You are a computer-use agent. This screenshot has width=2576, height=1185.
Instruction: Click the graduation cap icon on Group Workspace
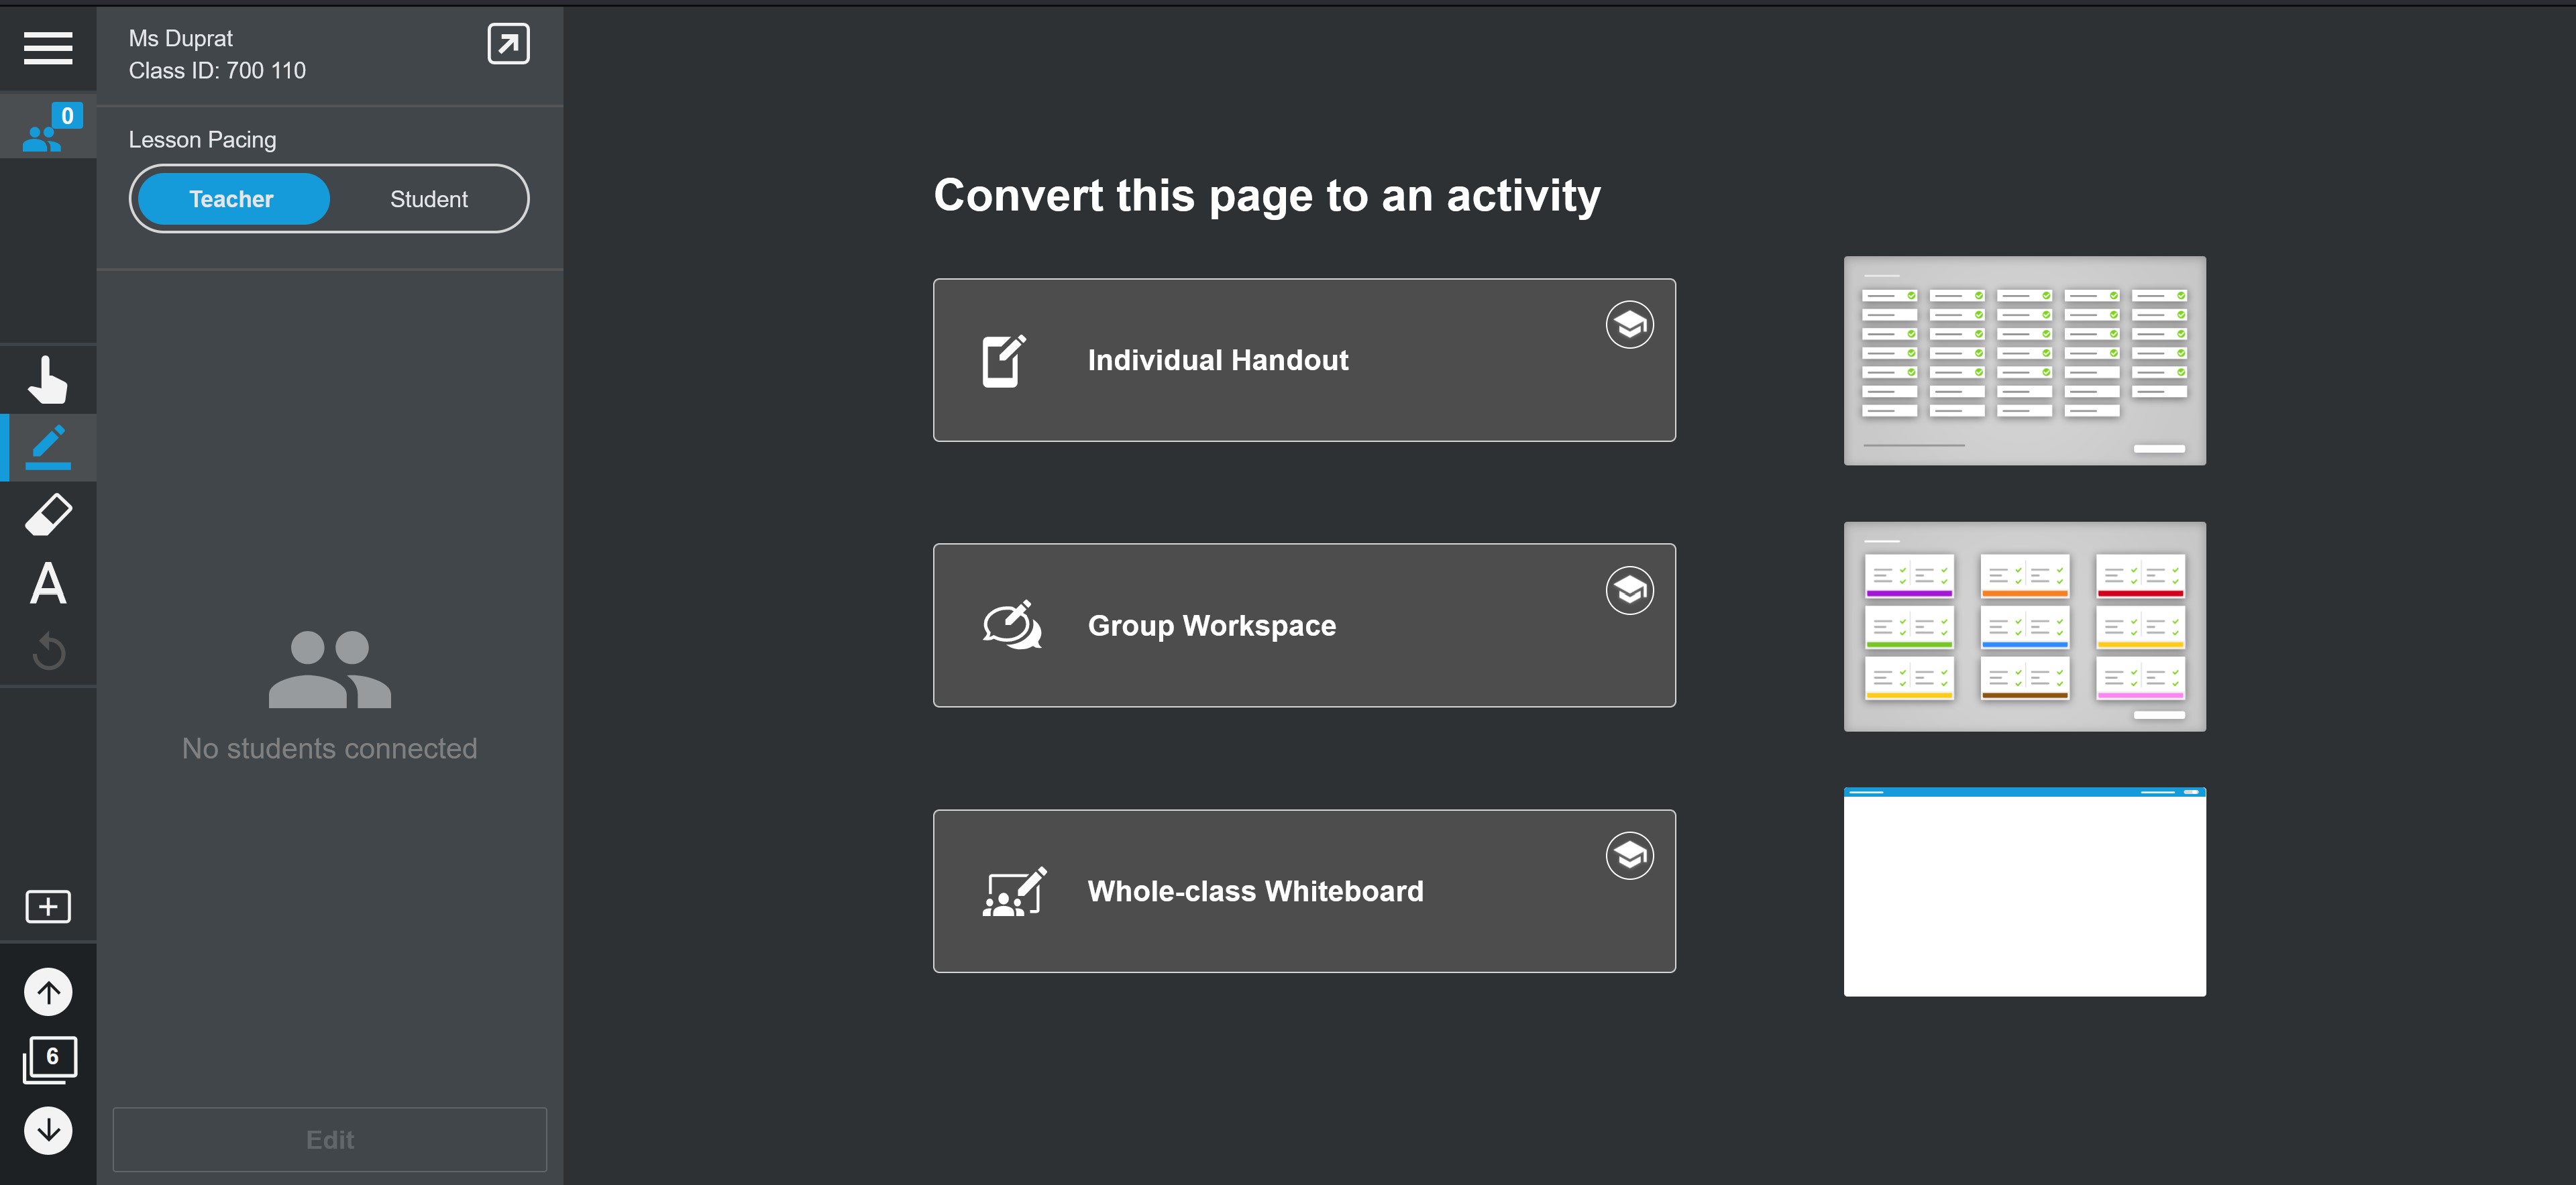coord(1629,590)
